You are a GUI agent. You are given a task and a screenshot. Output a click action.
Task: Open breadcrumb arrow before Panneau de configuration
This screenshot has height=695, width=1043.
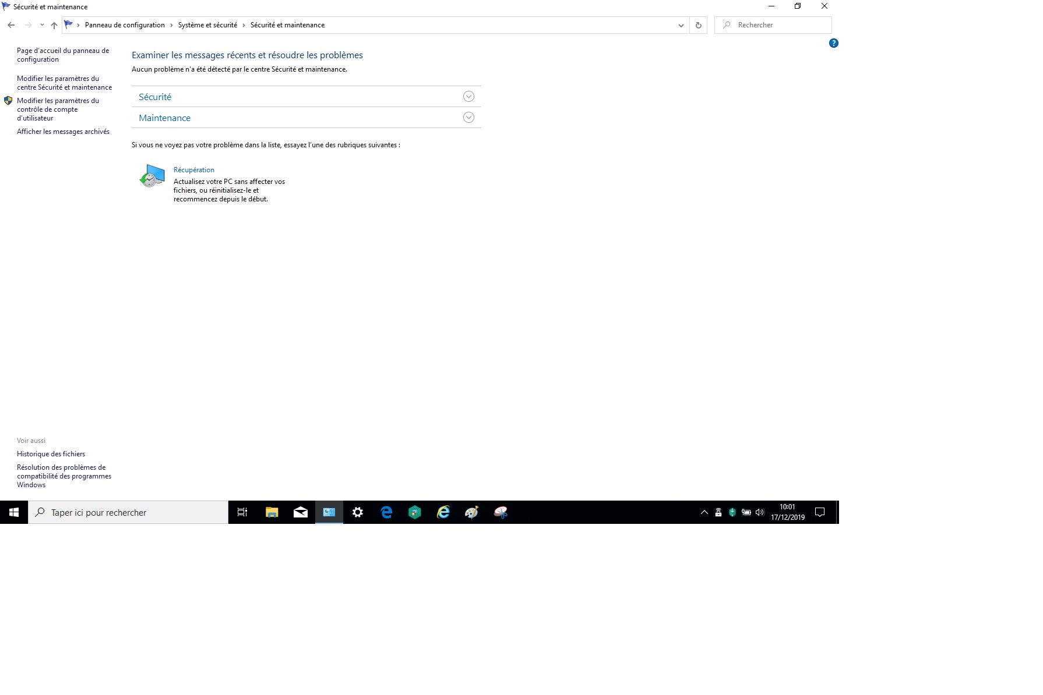click(78, 25)
